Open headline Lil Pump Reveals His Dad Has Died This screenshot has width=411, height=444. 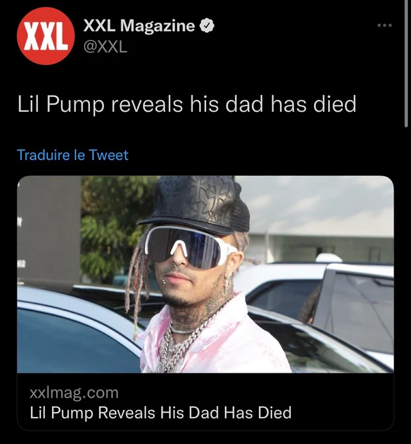(161, 413)
